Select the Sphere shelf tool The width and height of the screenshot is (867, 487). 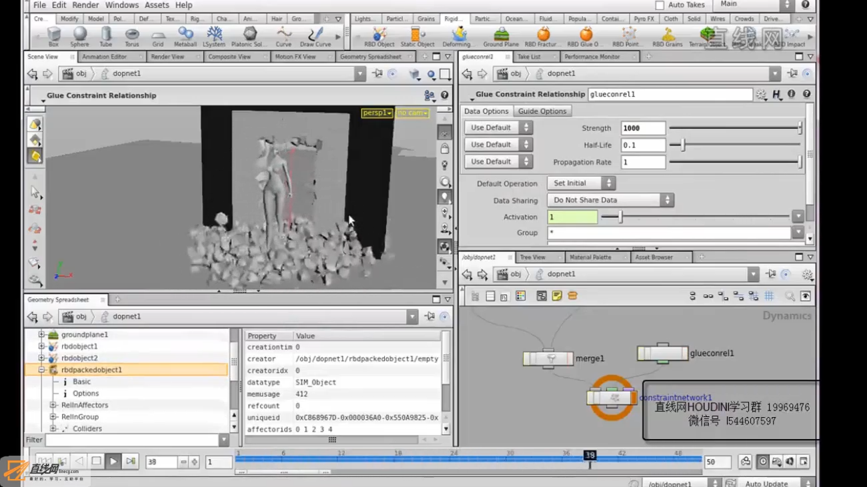[x=79, y=37]
